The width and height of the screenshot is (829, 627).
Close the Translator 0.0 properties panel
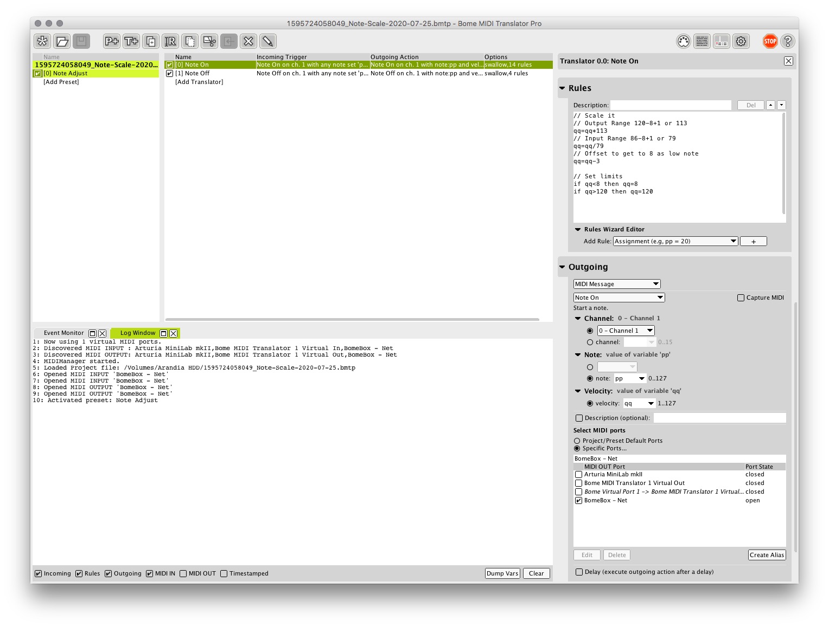pyautogui.click(x=788, y=61)
